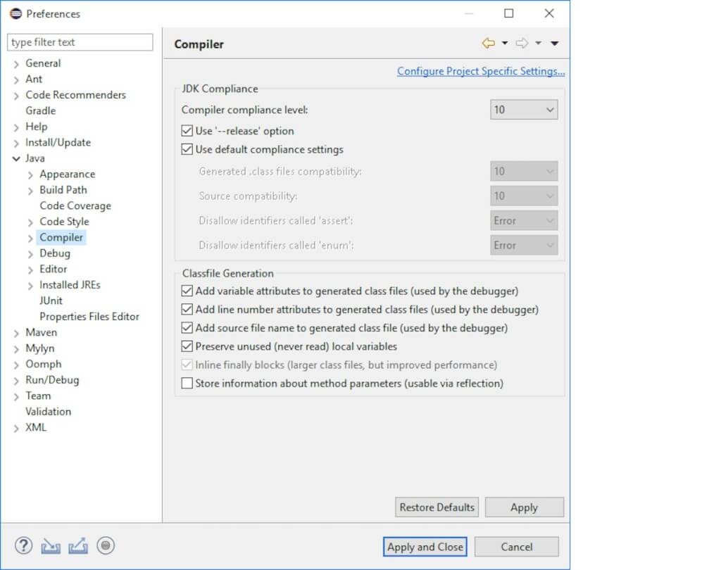Collapse the Java tree node
This screenshot has width=721, height=570.
[x=16, y=158]
